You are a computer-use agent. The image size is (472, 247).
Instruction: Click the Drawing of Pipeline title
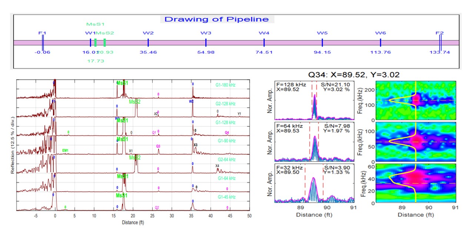point(217,19)
